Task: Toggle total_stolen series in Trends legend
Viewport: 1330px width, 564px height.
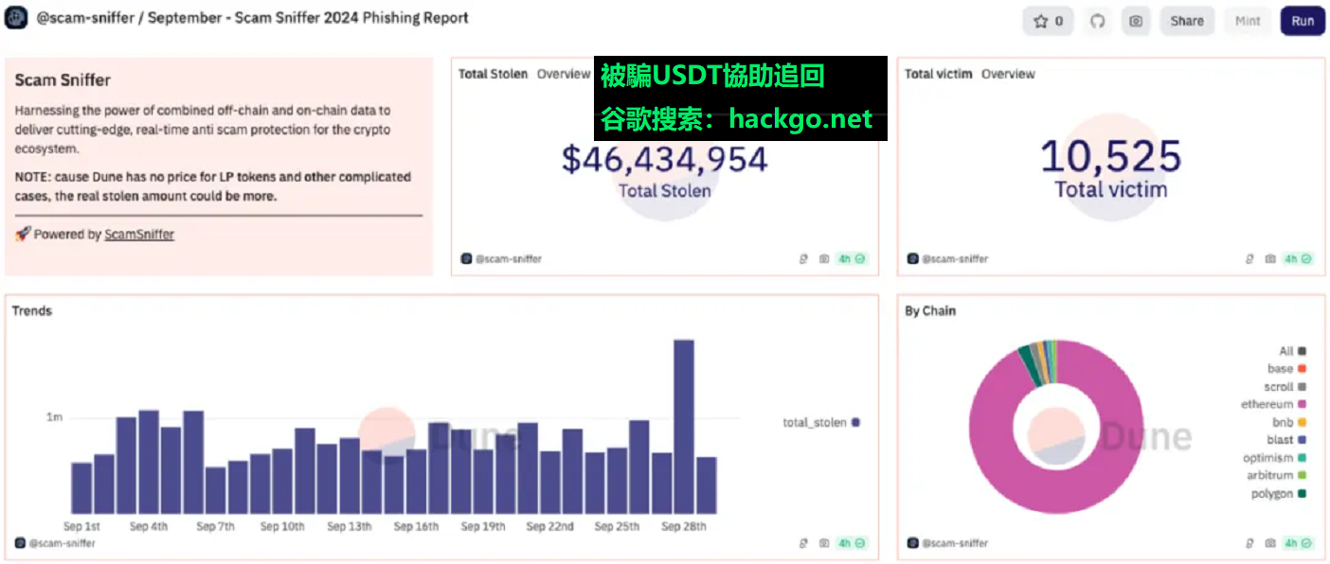Action: [x=821, y=423]
